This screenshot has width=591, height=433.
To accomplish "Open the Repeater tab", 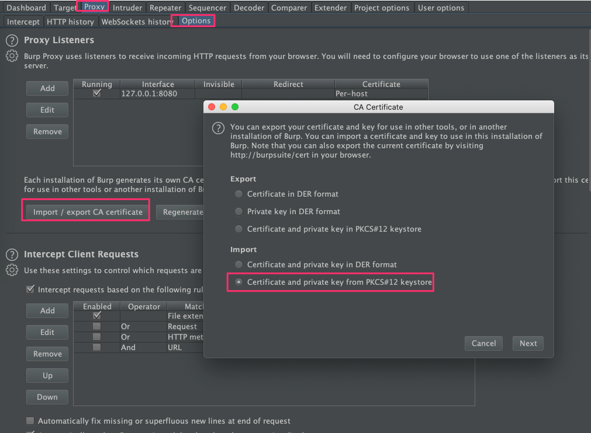I will (x=165, y=8).
